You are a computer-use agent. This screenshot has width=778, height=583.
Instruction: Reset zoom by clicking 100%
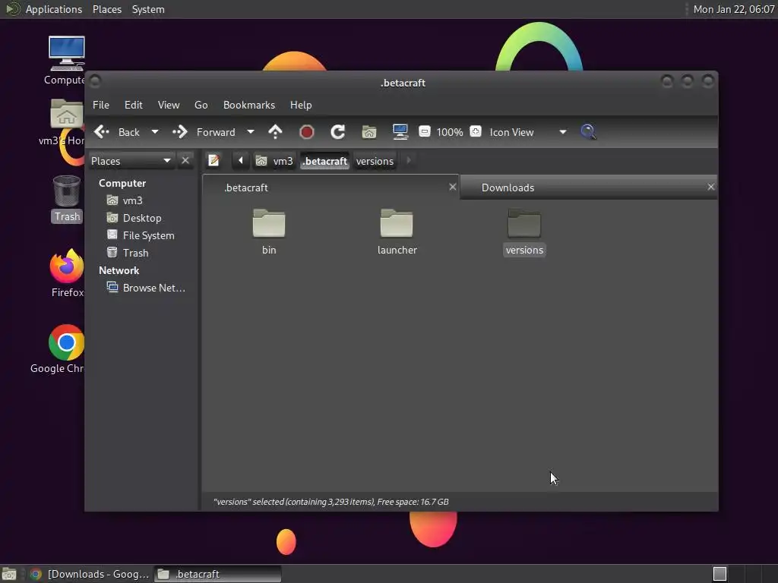(450, 132)
